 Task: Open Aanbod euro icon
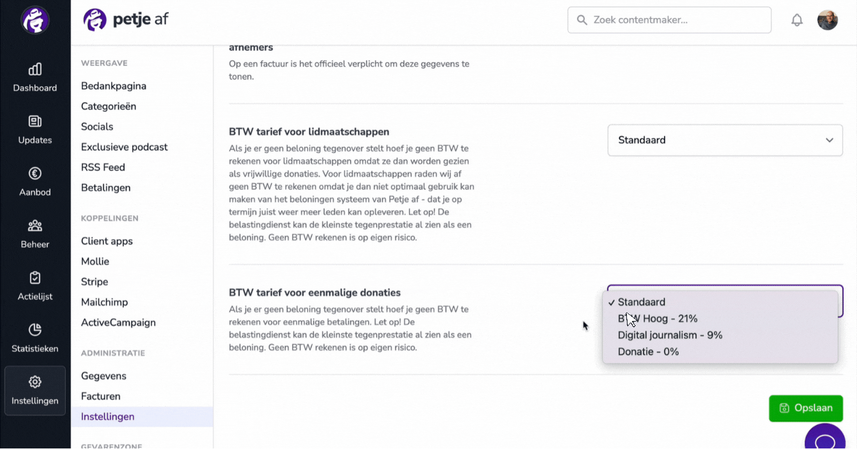pyautogui.click(x=35, y=173)
